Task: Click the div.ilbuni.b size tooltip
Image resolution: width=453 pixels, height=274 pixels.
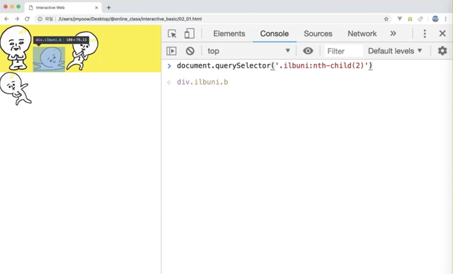Action: [x=61, y=40]
